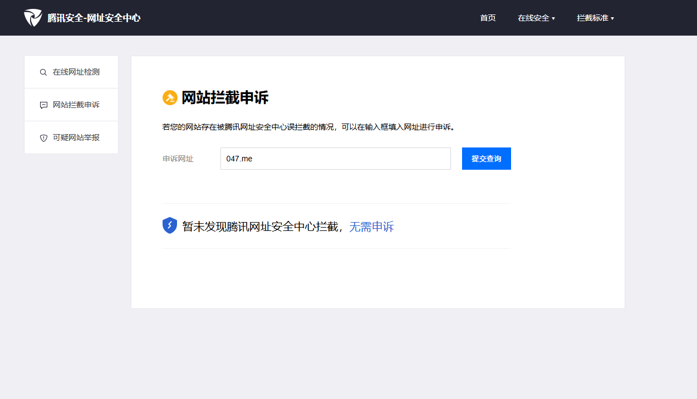The height and width of the screenshot is (399, 697).
Task: Open 在线网址检测 in the sidebar
Action: 71,72
